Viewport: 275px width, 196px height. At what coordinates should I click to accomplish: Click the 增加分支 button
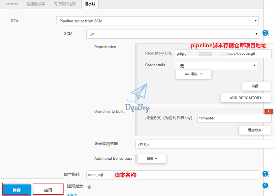(254, 130)
